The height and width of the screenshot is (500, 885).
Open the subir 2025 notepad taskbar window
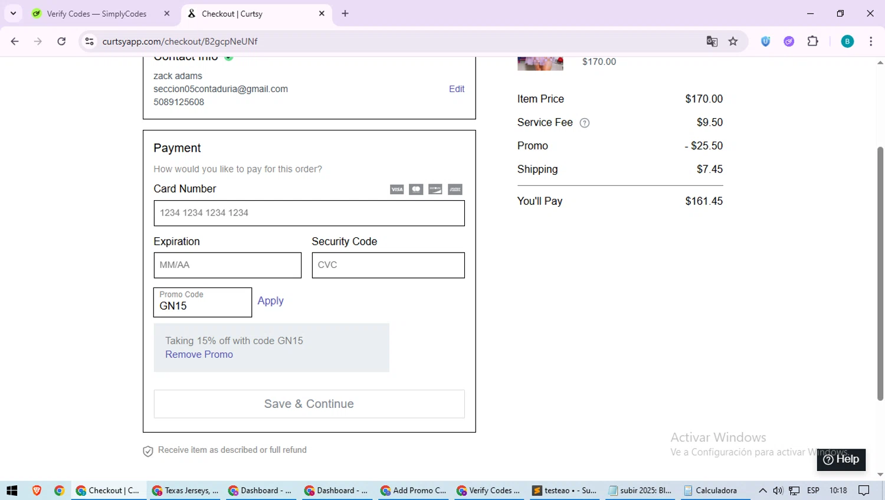(x=640, y=491)
